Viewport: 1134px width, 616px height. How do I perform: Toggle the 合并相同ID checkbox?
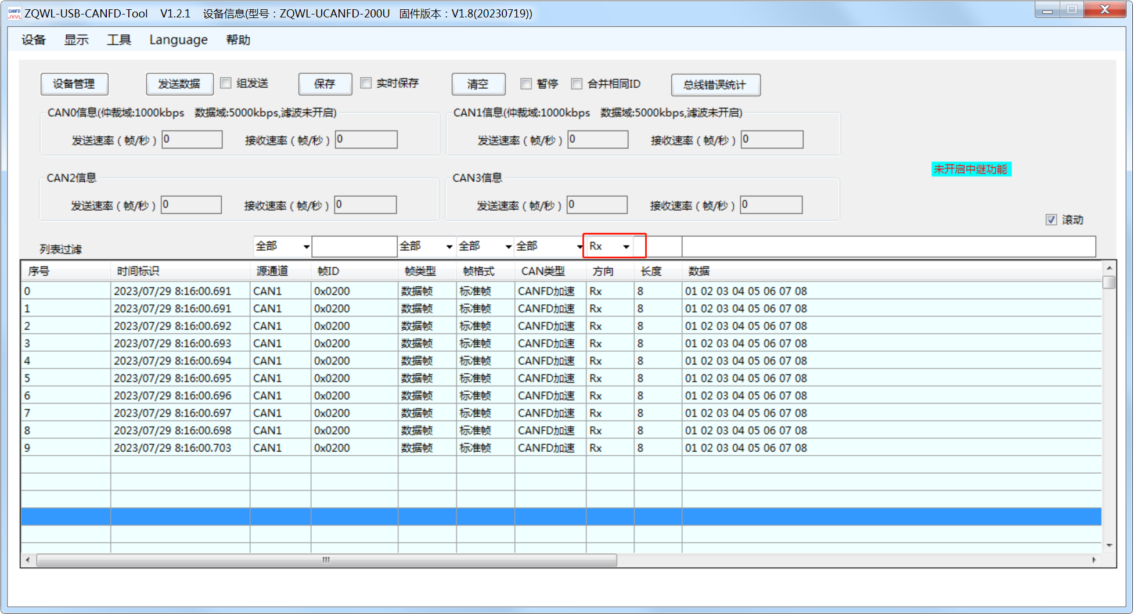[577, 84]
